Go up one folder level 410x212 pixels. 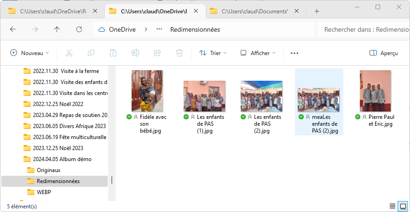coord(57,29)
